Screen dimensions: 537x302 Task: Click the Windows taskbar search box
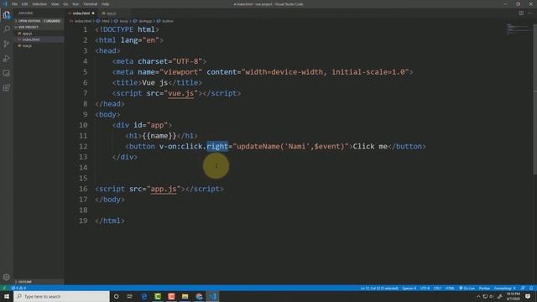click(61, 296)
